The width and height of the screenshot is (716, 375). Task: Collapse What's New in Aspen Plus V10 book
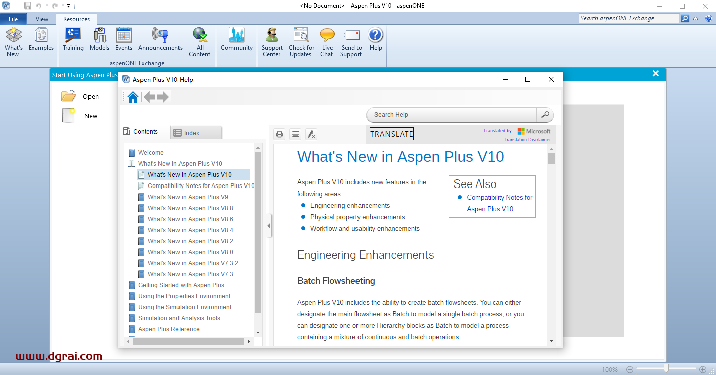132,164
